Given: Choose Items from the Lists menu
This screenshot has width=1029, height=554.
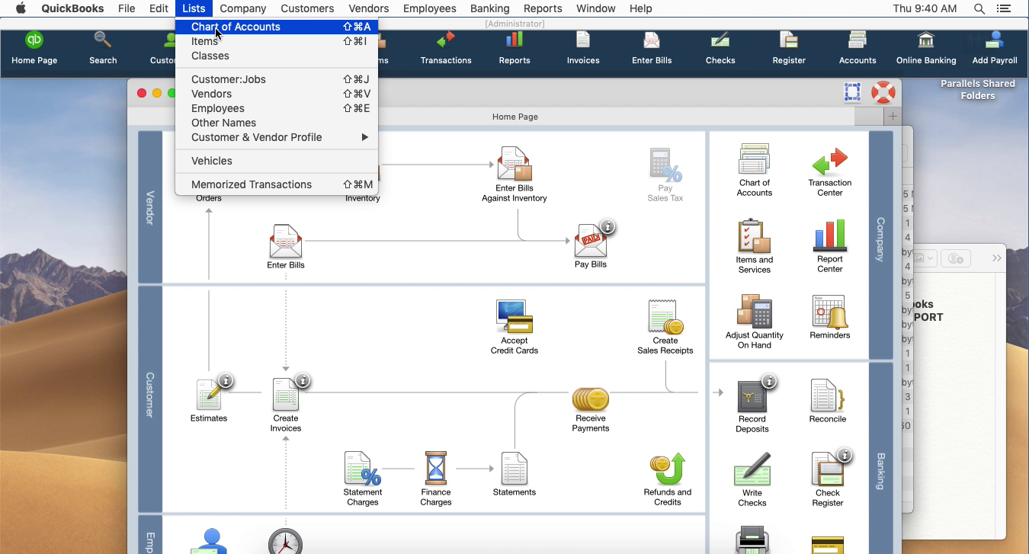Looking at the screenshot, I should pos(277,41).
